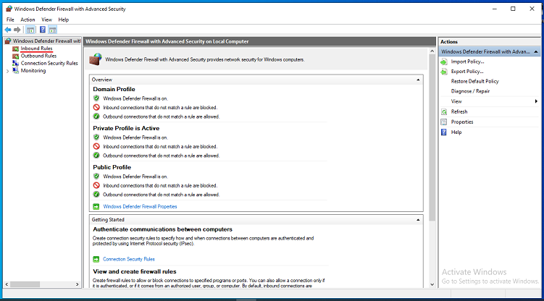The image size is (544, 301).
Task: Click the Back arrow toolbar icon
Action: [8, 30]
